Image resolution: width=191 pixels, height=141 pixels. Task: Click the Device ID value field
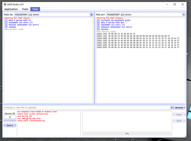coord(10,117)
